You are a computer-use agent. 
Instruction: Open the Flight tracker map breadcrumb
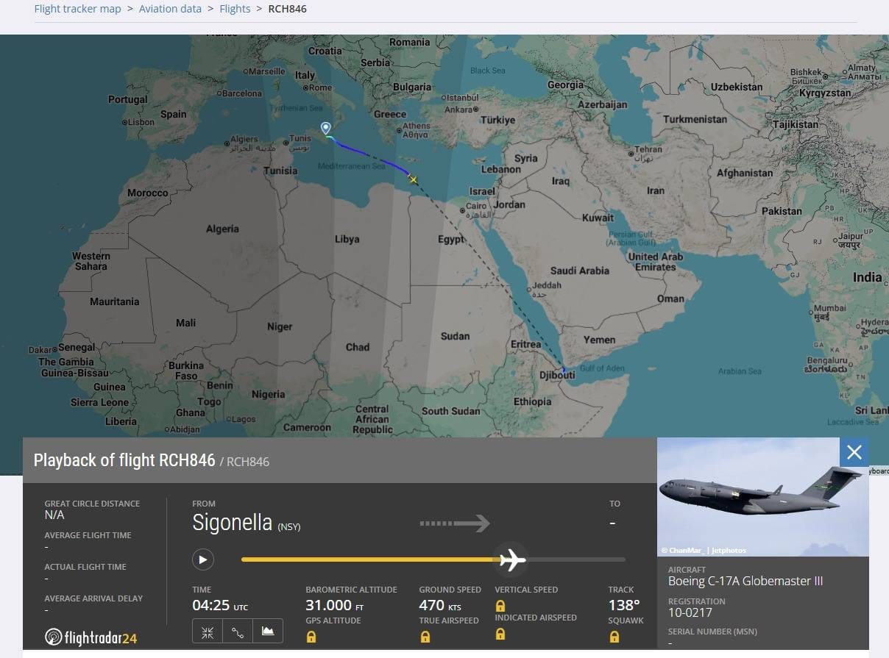[x=77, y=9]
